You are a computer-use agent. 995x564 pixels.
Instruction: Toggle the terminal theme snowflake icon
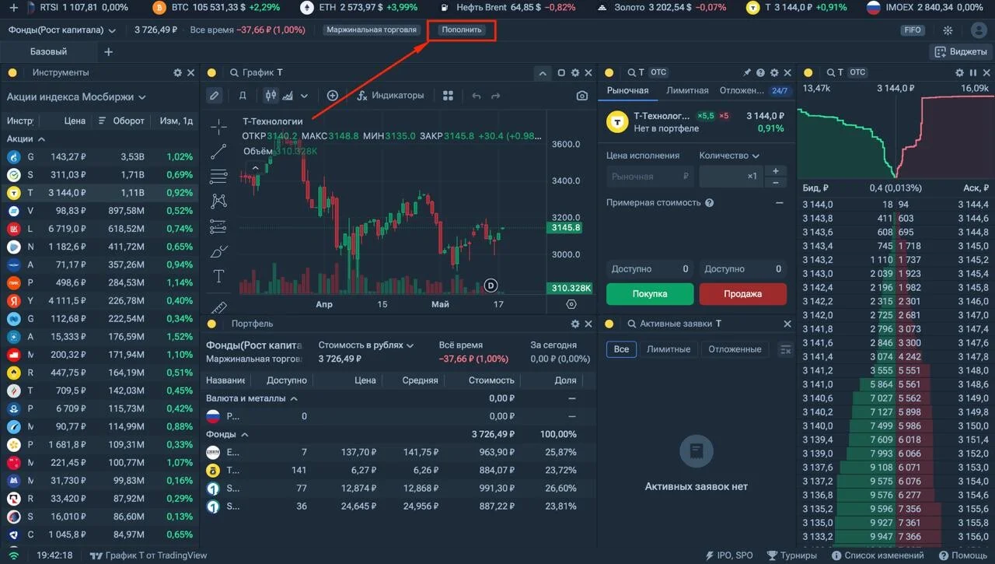[x=948, y=30]
